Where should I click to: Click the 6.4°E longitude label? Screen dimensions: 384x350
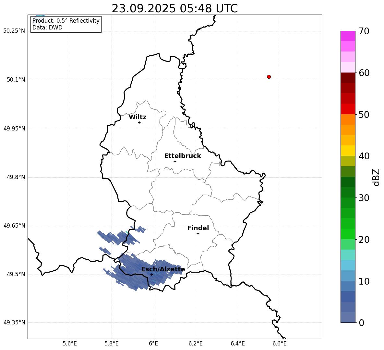[x=237, y=344]
